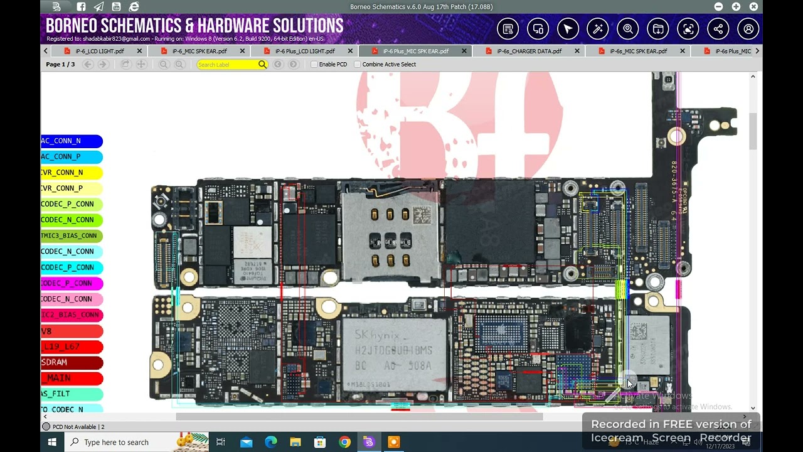This screenshot has width=803, height=452.
Task: Go to next page arrow
Action: click(104, 64)
